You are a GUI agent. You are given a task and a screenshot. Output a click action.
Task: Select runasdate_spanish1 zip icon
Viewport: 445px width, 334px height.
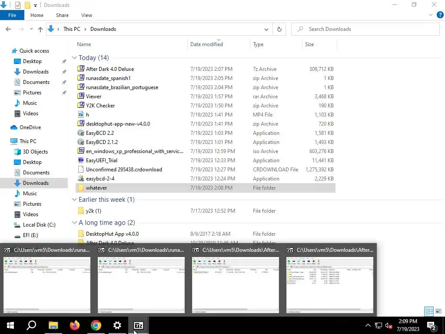click(81, 78)
